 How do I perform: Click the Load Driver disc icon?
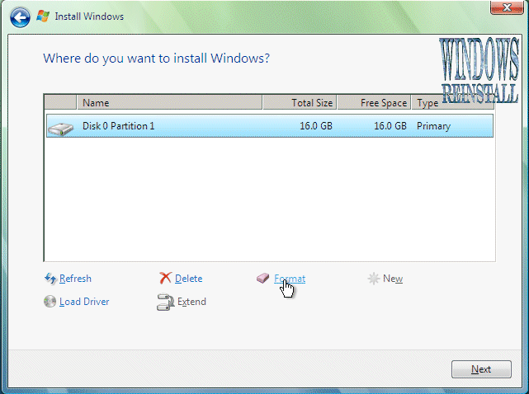[x=50, y=302]
